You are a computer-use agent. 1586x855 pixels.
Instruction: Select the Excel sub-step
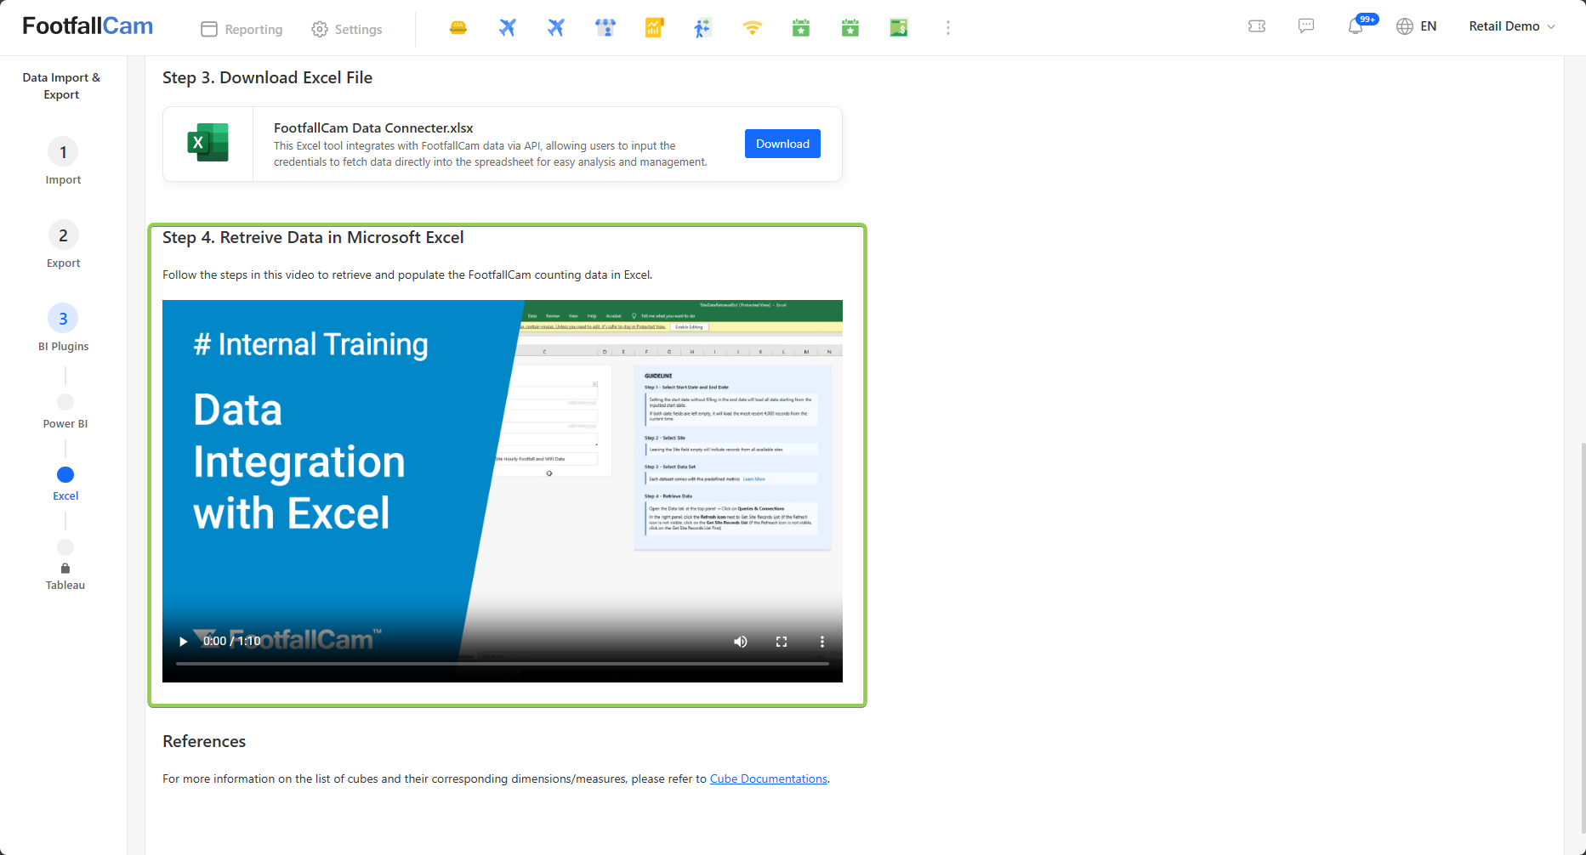pyautogui.click(x=65, y=484)
